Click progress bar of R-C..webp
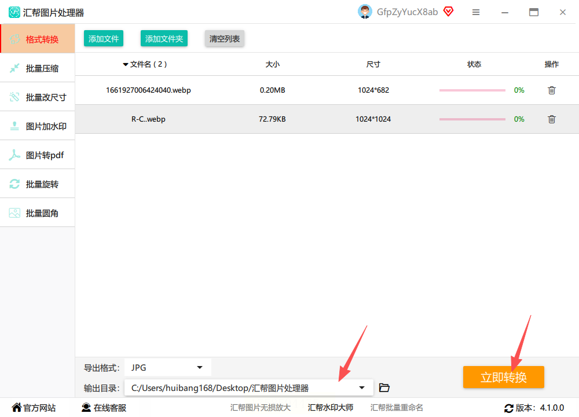 click(472, 119)
